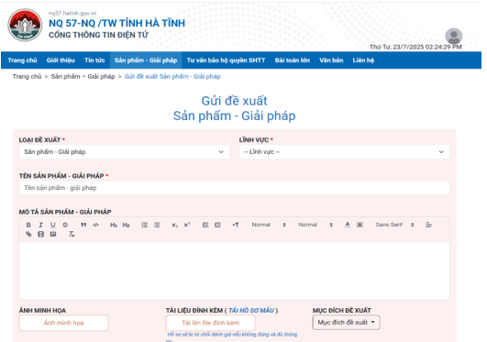Insert an ordered list

point(144,225)
